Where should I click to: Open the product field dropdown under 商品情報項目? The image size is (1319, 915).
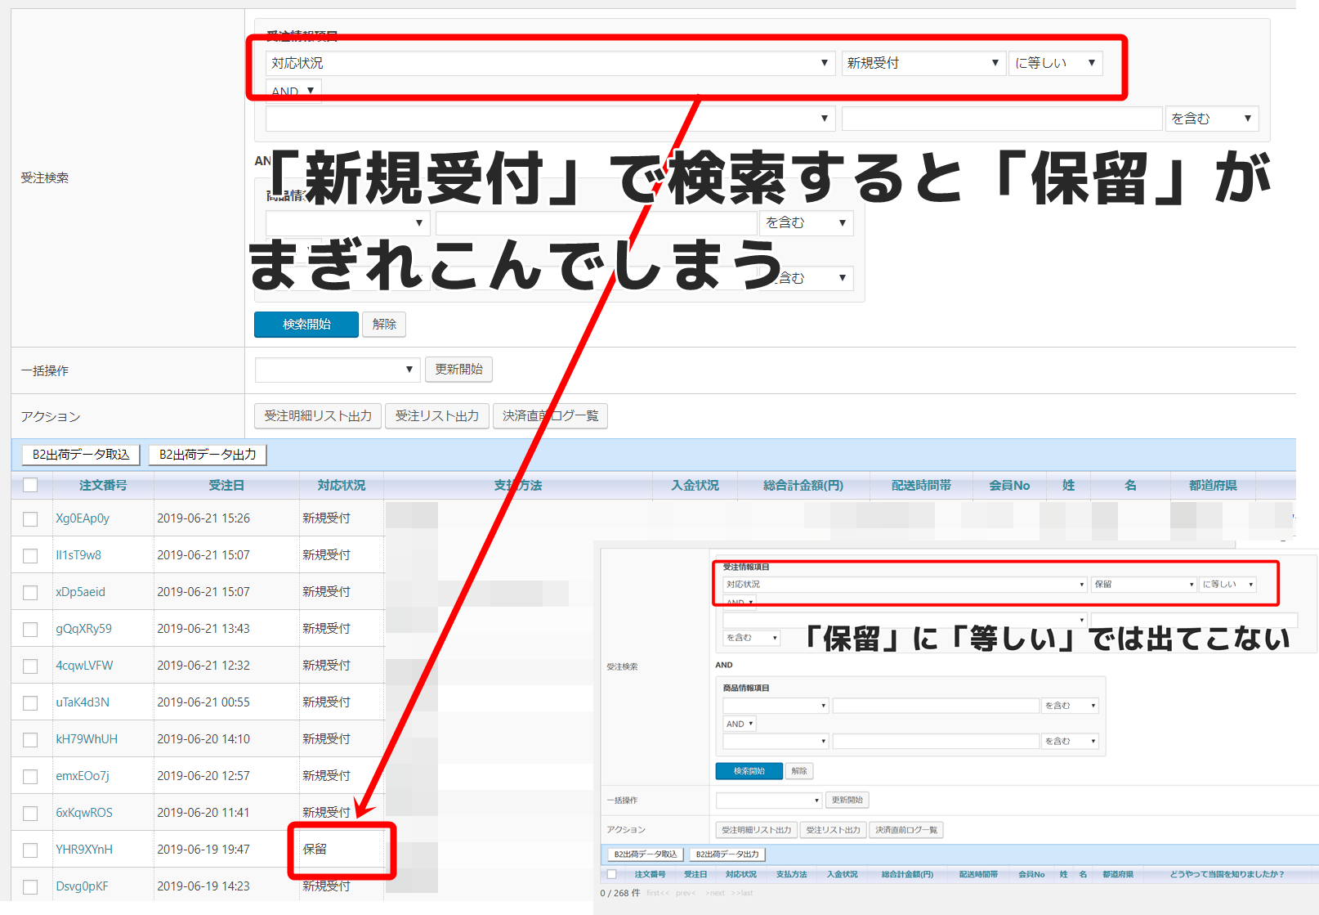(347, 222)
